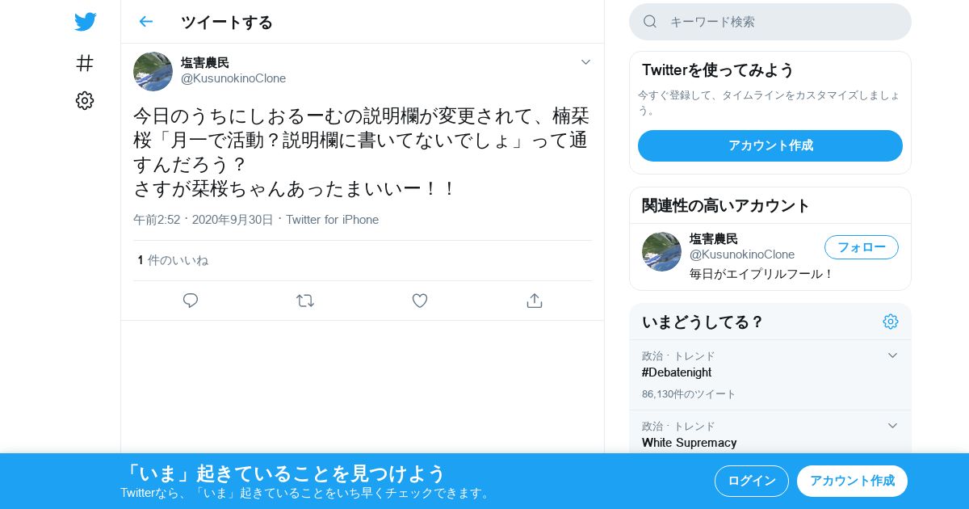The width and height of the screenshot is (969, 509).
Task: Open the Twitter bird home icon
Action: coord(85,22)
